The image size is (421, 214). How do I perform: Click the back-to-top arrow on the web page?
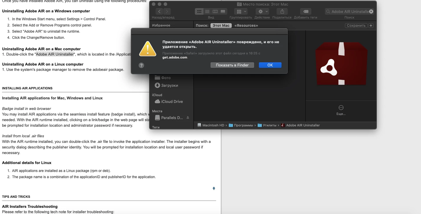[214, 188]
